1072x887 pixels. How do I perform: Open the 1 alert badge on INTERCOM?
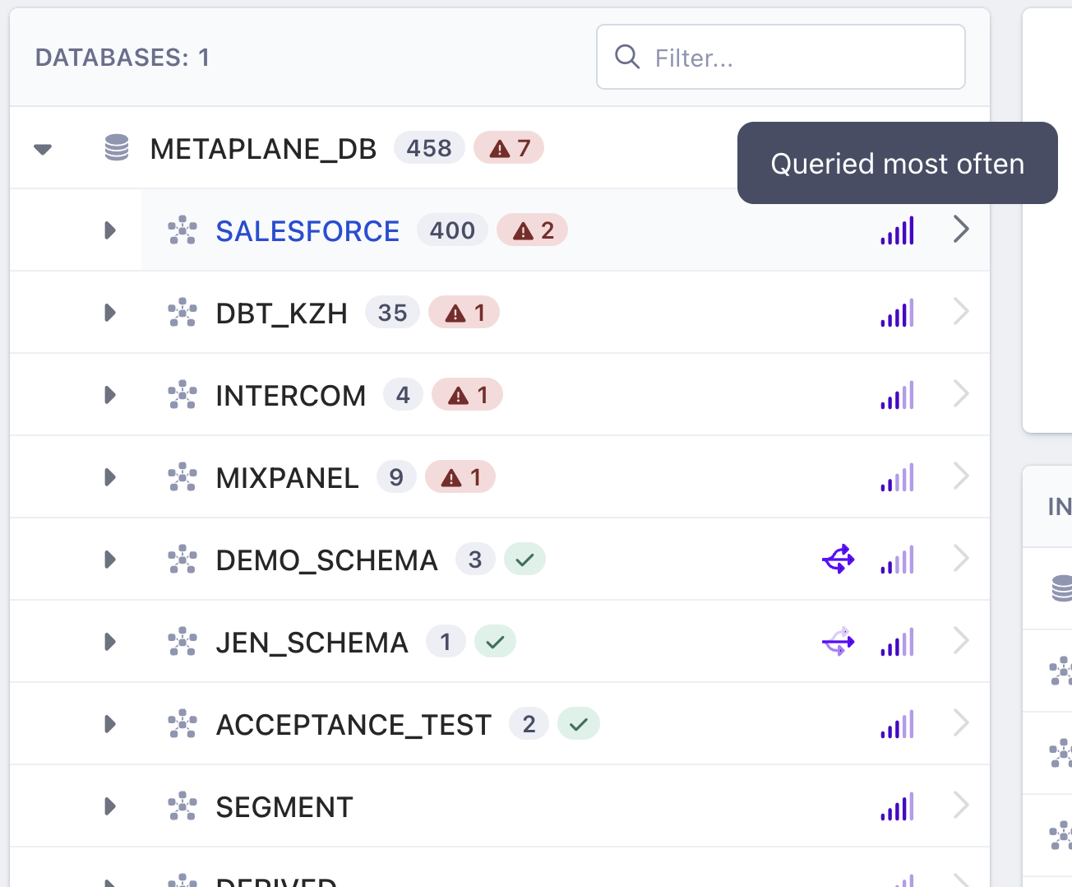pos(468,395)
